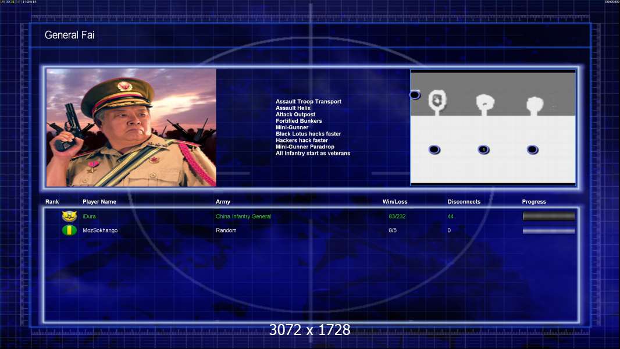Click Assault Troop Transport text

click(x=308, y=102)
